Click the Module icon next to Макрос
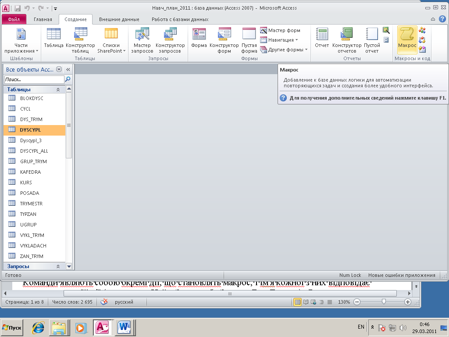Screen dimensions: 449x337 422,30
